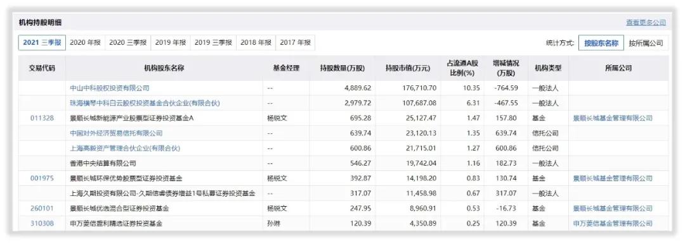The height and width of the screenshot is (244, 685).
Task: Click ratio value 6.31
Action: tap(474, 103)
